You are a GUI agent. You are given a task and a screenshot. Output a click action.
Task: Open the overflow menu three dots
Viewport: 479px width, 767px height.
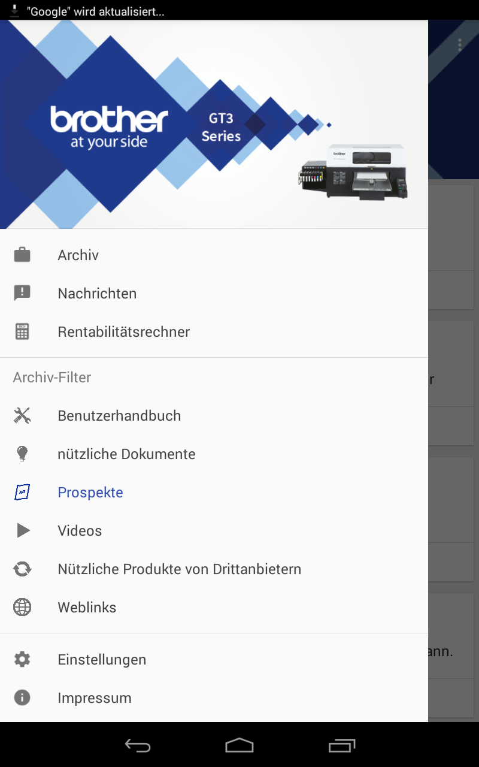460,45
